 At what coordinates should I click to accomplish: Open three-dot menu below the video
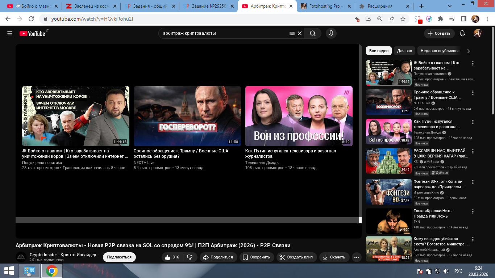[357, 257]
